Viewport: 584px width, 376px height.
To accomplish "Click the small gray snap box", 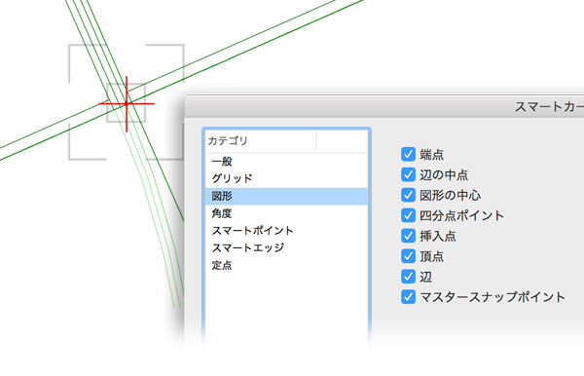I will pos(126,103).
